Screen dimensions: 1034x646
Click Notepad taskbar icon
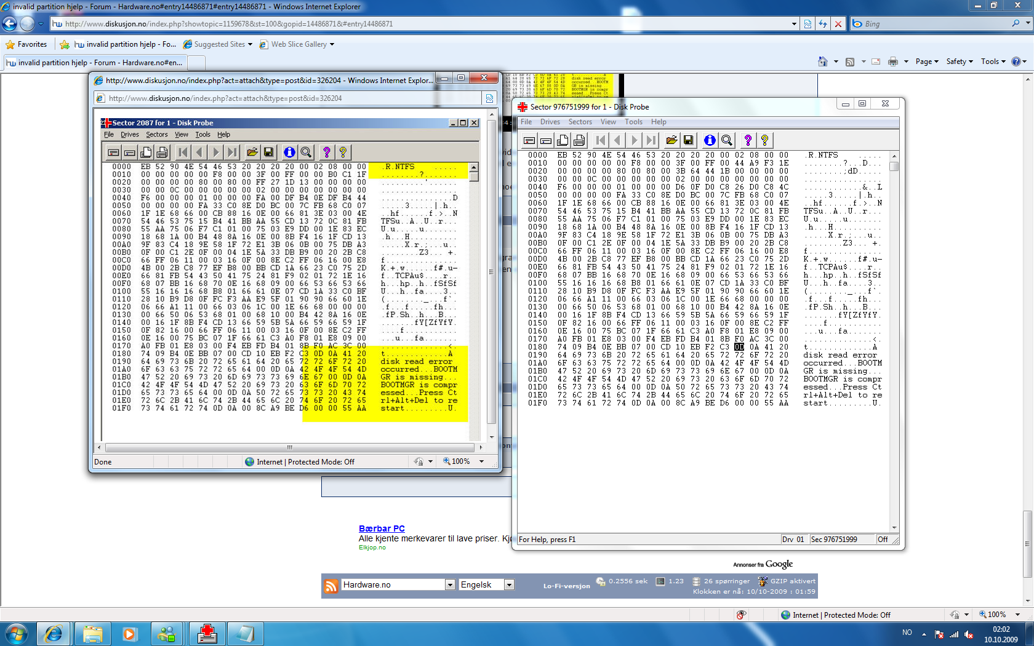point(245,634)
